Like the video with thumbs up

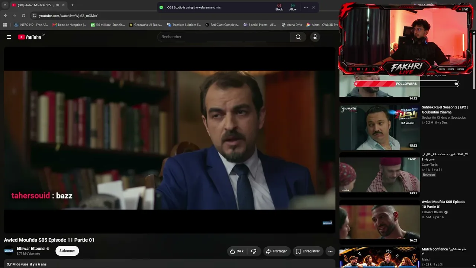pyautogui.click(x=237, y=251)
